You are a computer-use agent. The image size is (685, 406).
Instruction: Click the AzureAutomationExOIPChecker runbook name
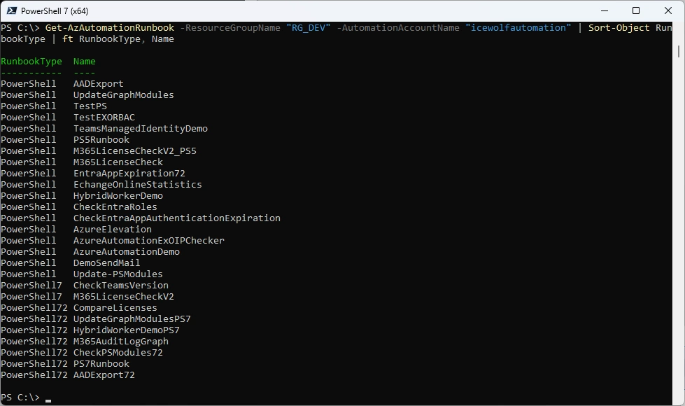tap(149, 241)
